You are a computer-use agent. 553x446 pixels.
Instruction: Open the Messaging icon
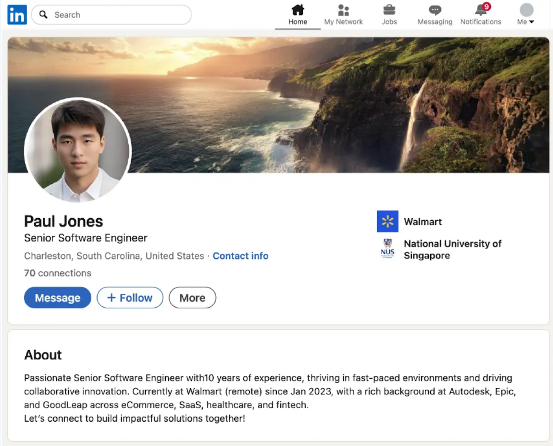434,10
